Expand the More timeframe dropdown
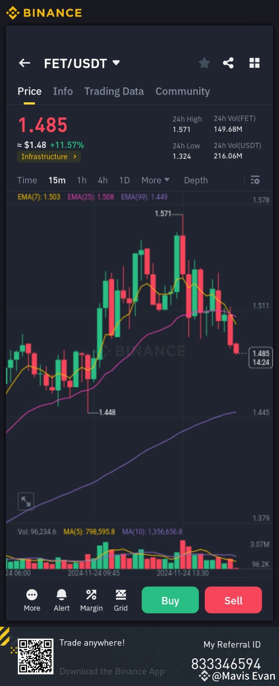 point(155,180)
